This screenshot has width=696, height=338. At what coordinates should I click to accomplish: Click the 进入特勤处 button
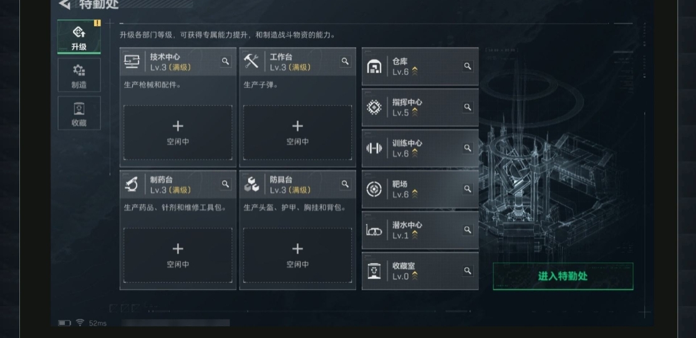[563, 276]
